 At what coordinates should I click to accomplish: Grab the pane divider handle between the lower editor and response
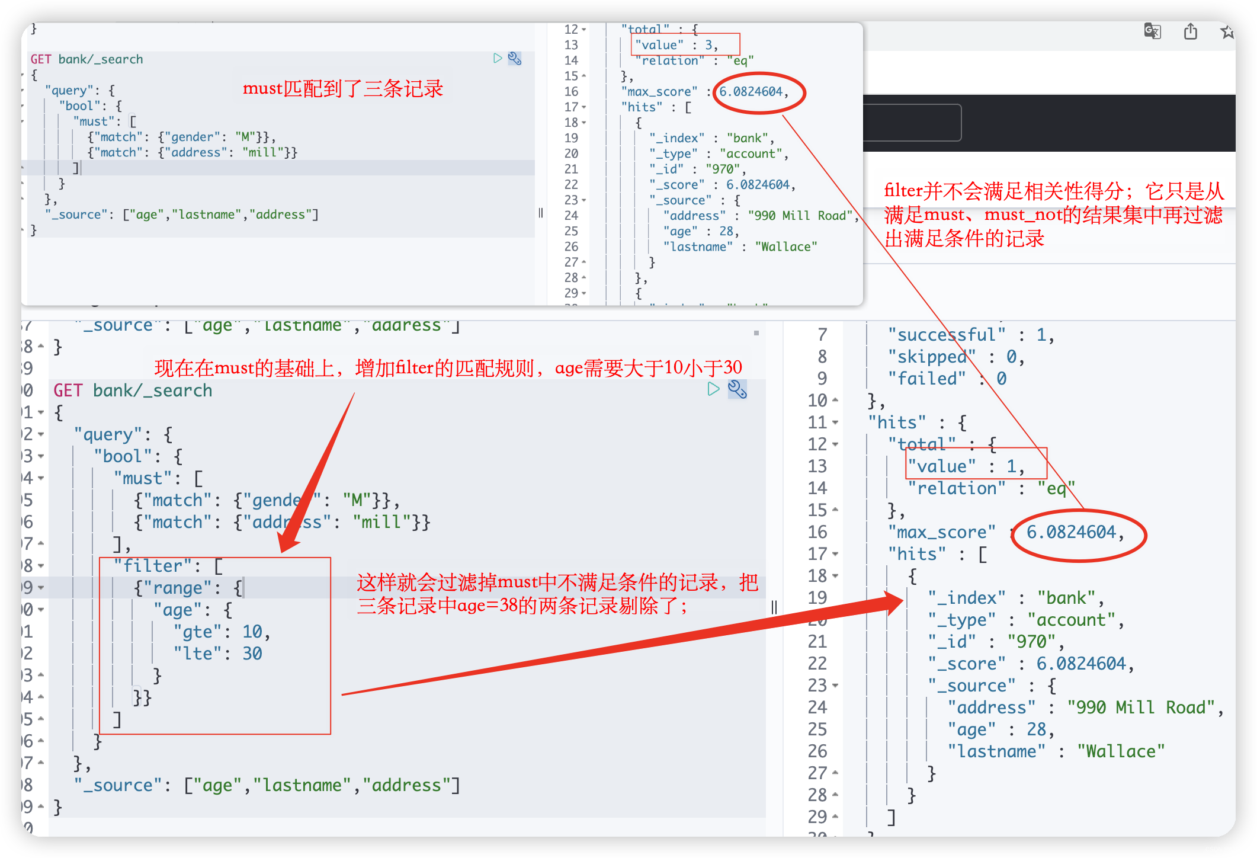(774, 607)
